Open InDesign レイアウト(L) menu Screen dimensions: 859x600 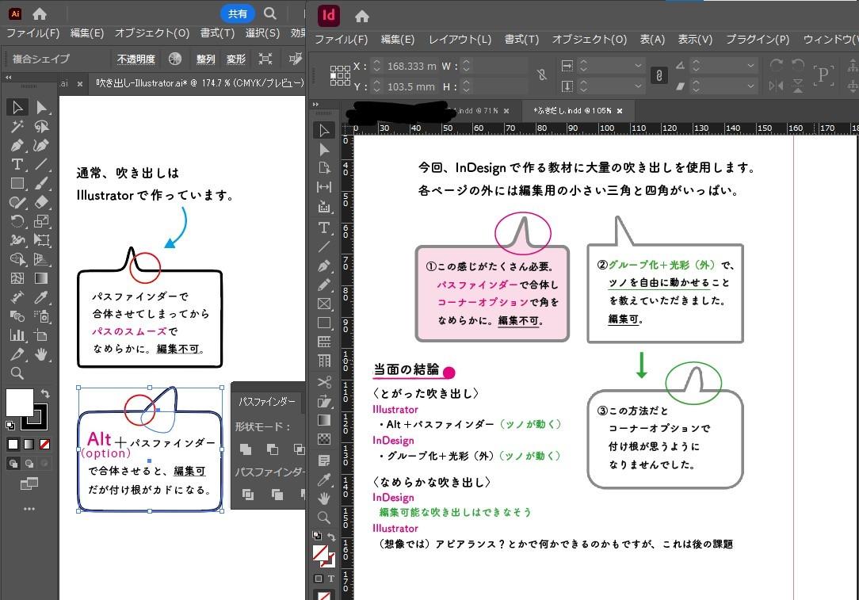tap(460, 40)
